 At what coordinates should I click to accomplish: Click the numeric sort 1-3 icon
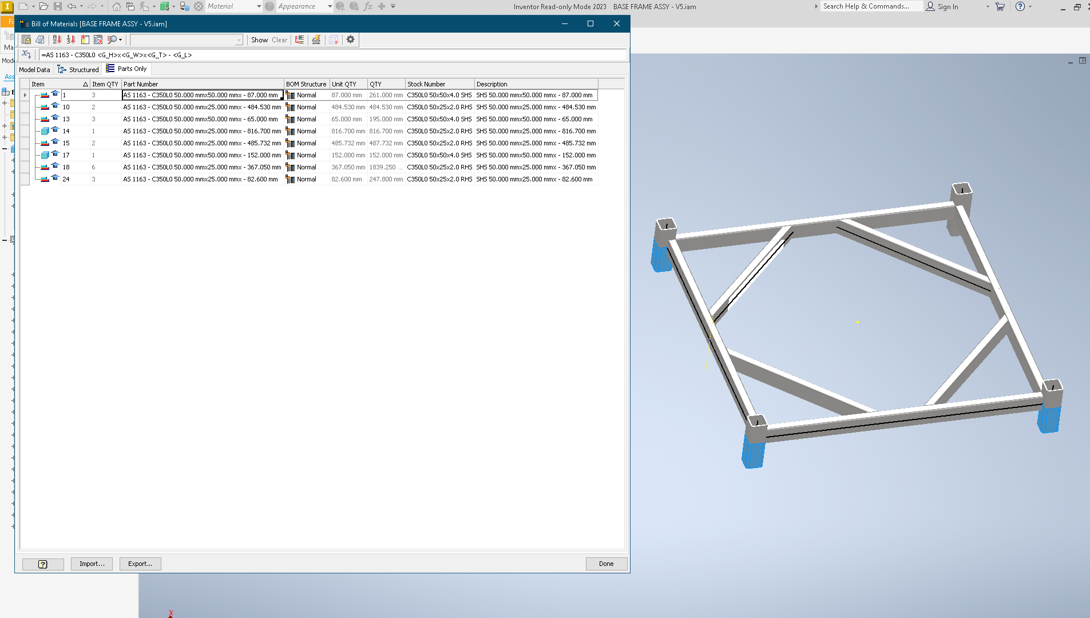(71, 39)
